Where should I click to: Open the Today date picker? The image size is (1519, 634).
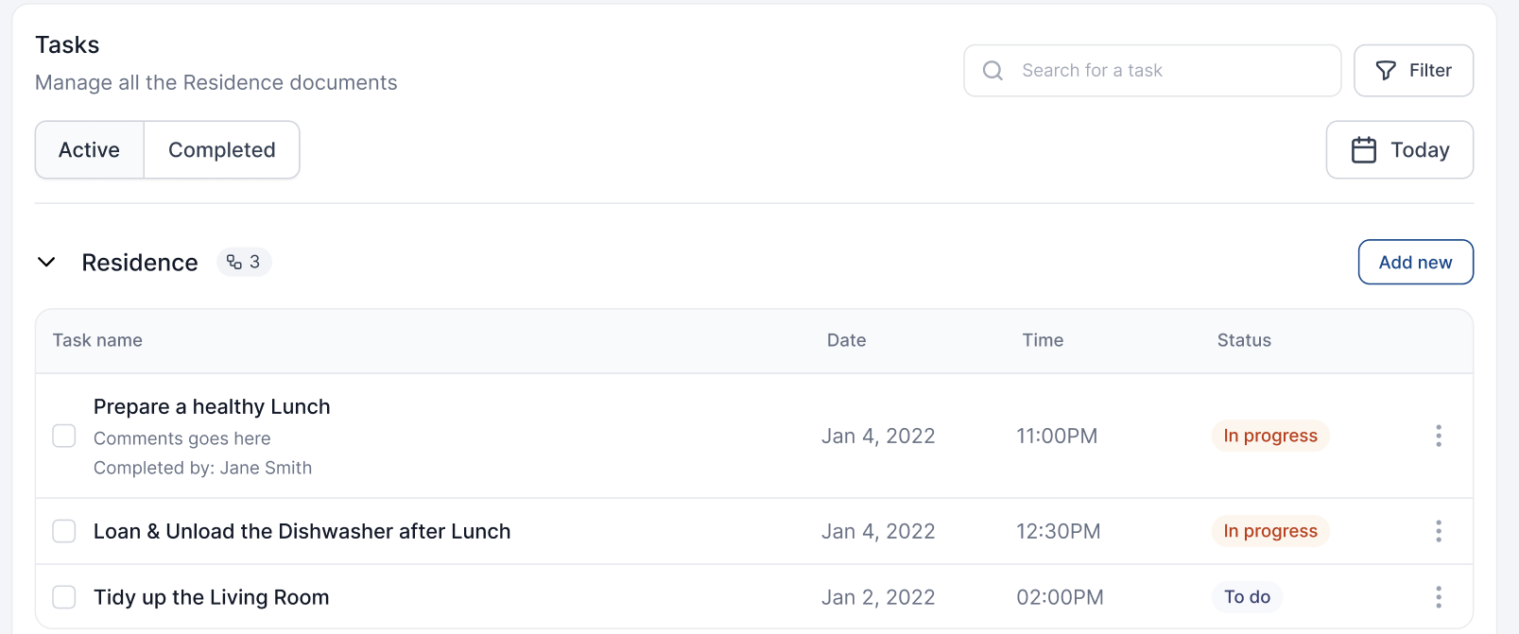(1399, 150)
